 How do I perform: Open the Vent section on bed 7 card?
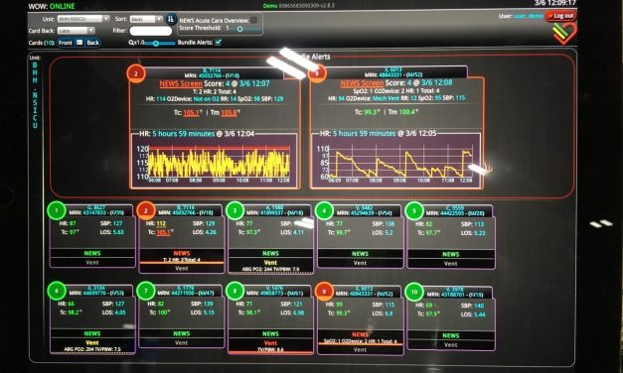(x=181, y=342)
